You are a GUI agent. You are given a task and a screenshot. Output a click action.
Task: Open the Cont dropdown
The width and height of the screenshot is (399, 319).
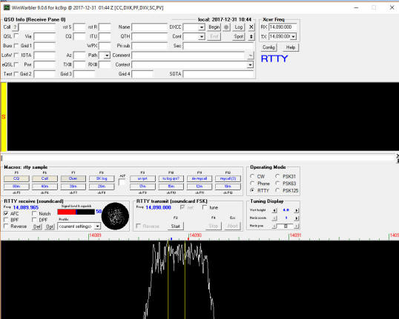click(x=202, y=36)
